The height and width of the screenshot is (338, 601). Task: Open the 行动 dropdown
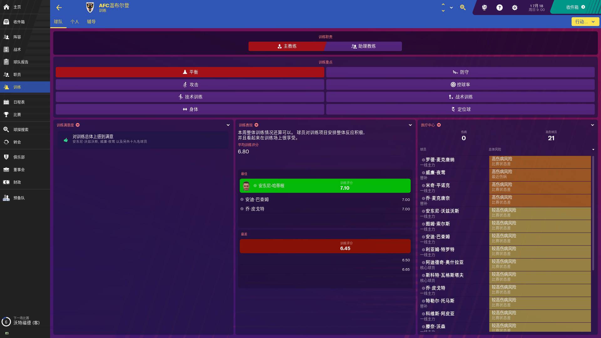(585, 22)
